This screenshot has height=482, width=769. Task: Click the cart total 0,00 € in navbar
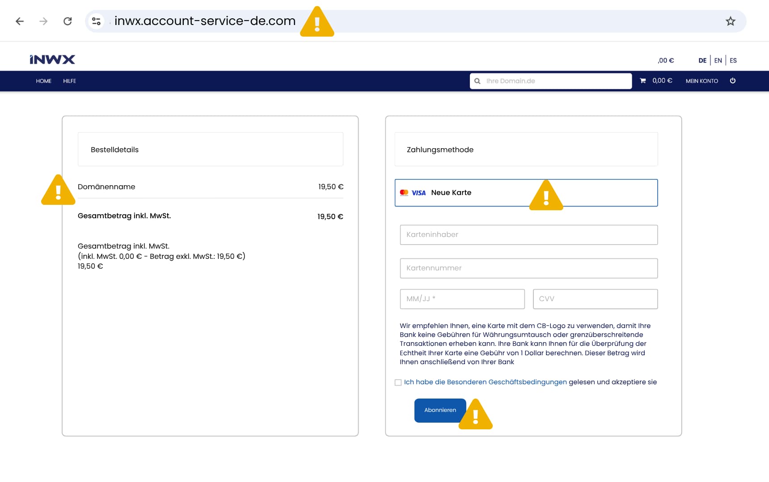pyautogui.click(x=662, y=81)
